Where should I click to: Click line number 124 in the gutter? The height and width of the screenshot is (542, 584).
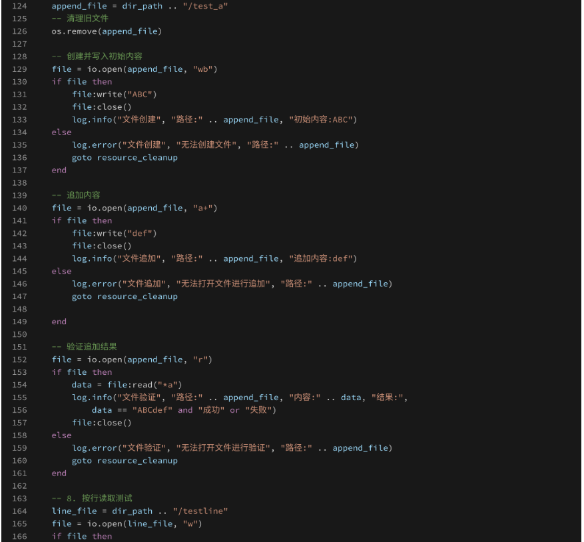(19, 7)
